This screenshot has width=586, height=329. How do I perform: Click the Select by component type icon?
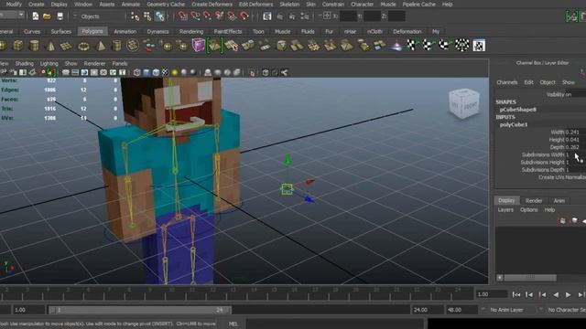(x=160, y=16)
